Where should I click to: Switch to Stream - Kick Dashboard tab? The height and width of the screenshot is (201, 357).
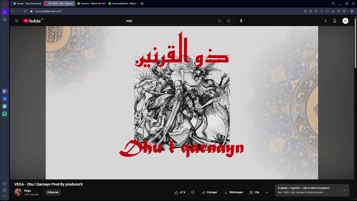point(27,4)
